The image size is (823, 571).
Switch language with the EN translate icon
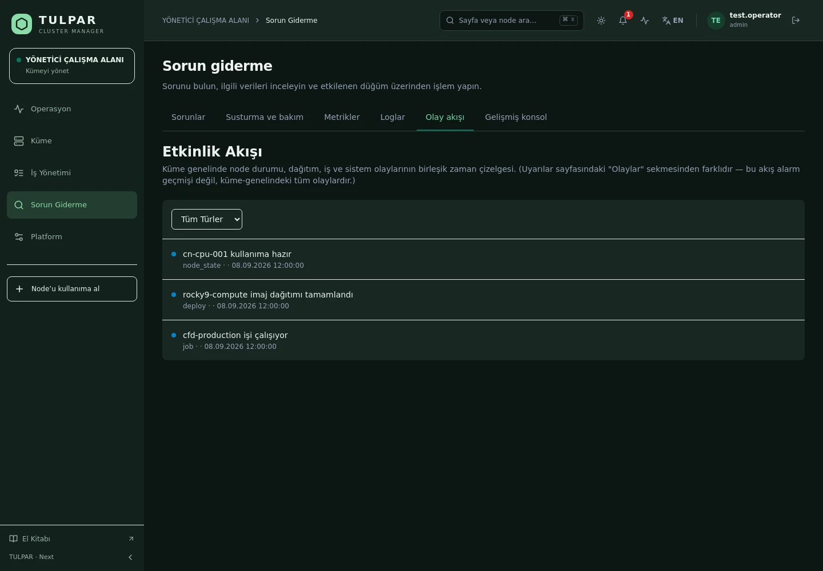[673, 21]
